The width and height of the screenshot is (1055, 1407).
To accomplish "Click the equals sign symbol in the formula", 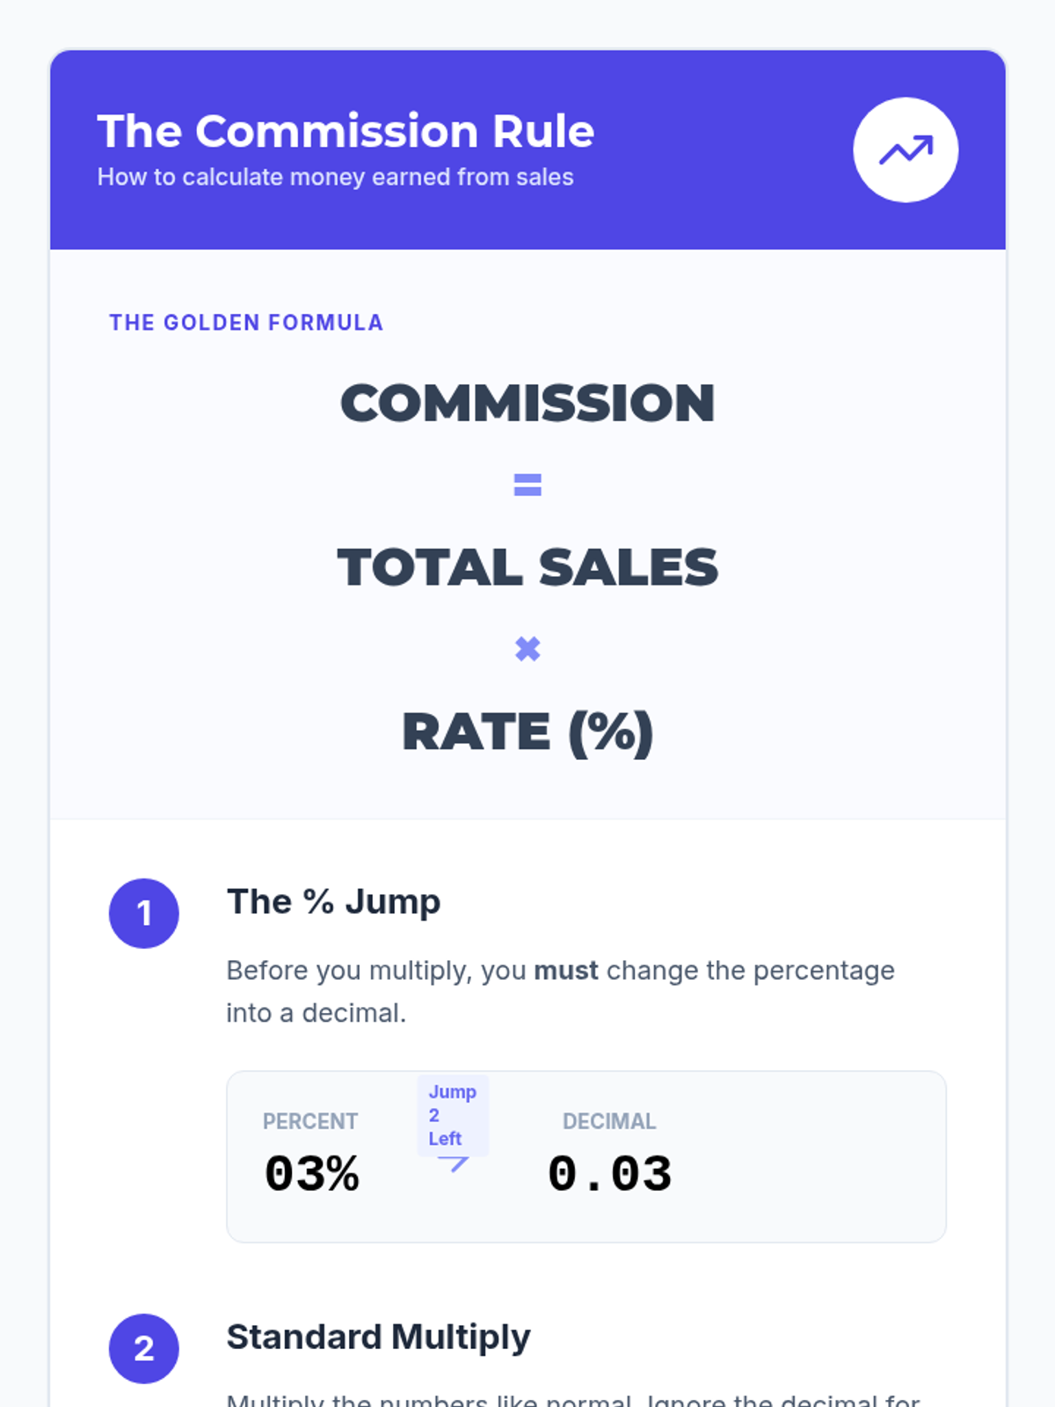I will click(x=527, y=485).
